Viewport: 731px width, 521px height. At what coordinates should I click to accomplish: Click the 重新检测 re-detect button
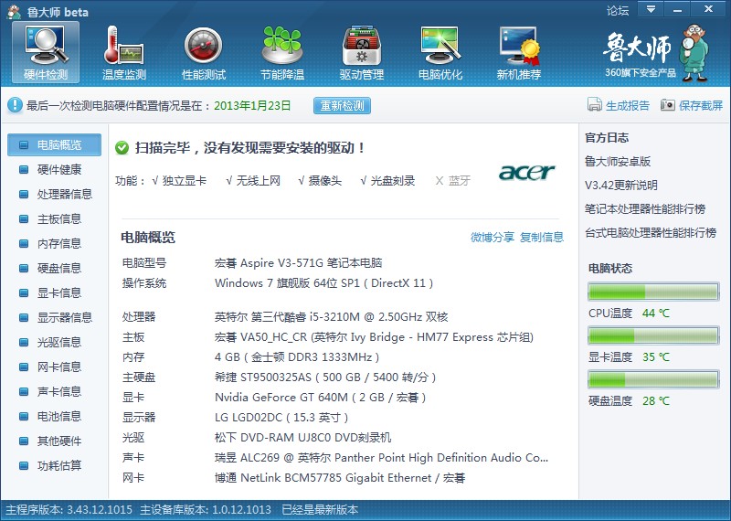click(x=342, y=105)
